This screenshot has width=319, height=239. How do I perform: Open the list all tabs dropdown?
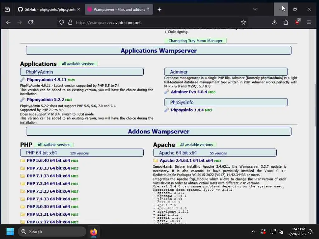[x=255, y=9]
